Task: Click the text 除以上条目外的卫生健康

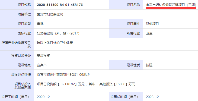Action: point(55,43)
